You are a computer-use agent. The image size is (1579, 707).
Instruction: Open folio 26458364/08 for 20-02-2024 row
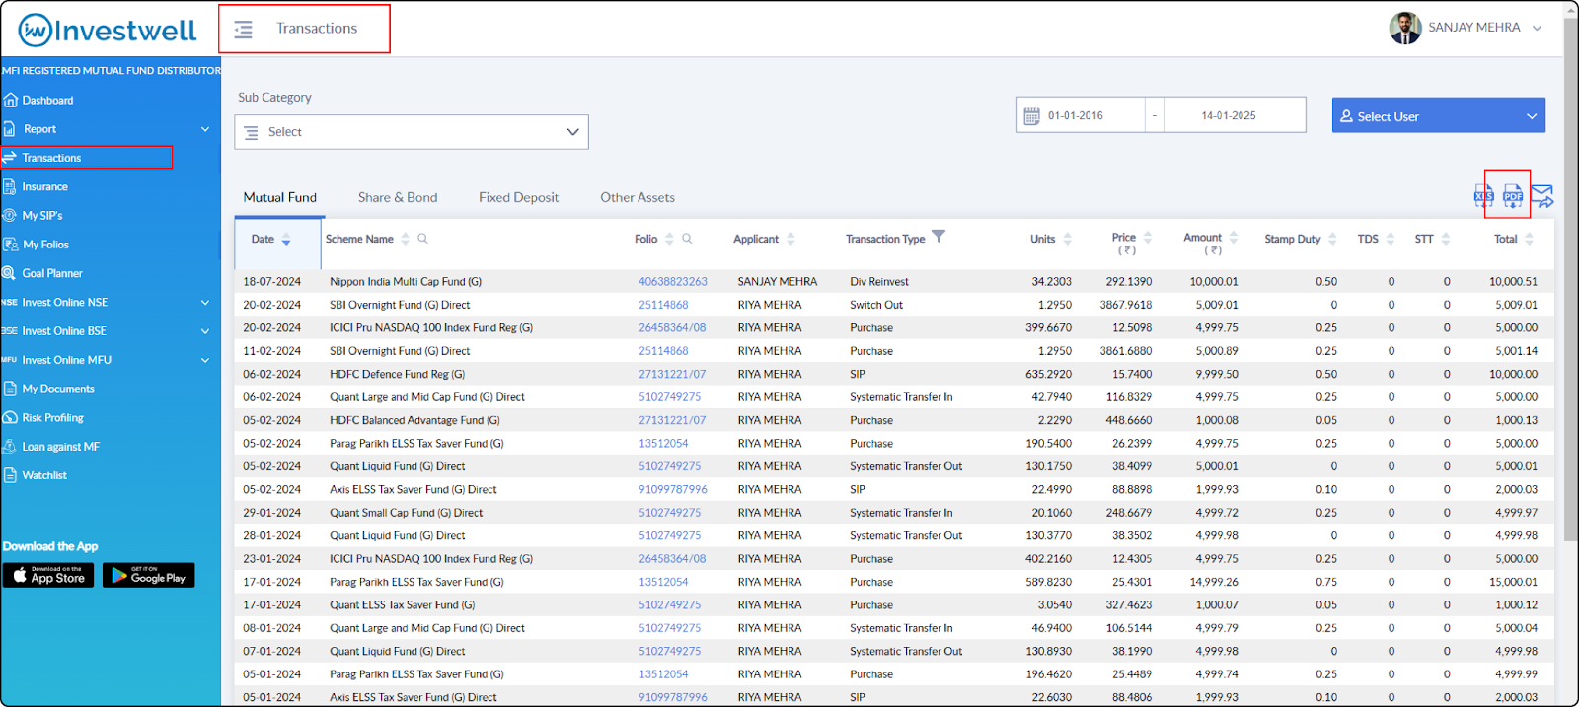point(672,328)
